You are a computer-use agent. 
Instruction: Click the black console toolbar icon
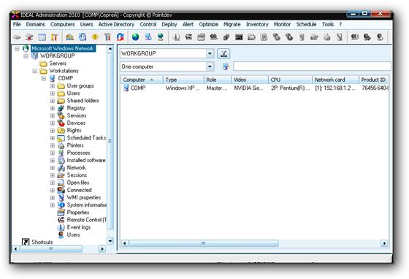click(239, 37)
